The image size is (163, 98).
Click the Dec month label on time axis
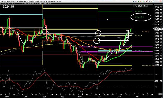tap(26, 97)
